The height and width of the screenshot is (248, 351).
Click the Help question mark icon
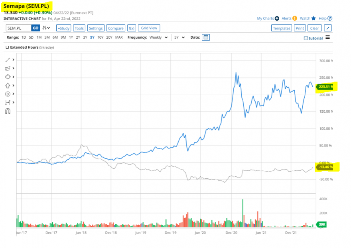coord(330,18)
